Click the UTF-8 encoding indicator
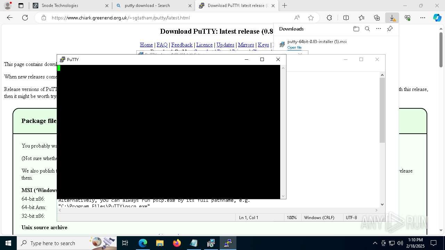Viewport: 445px width, 250px height. coord(351,218)
